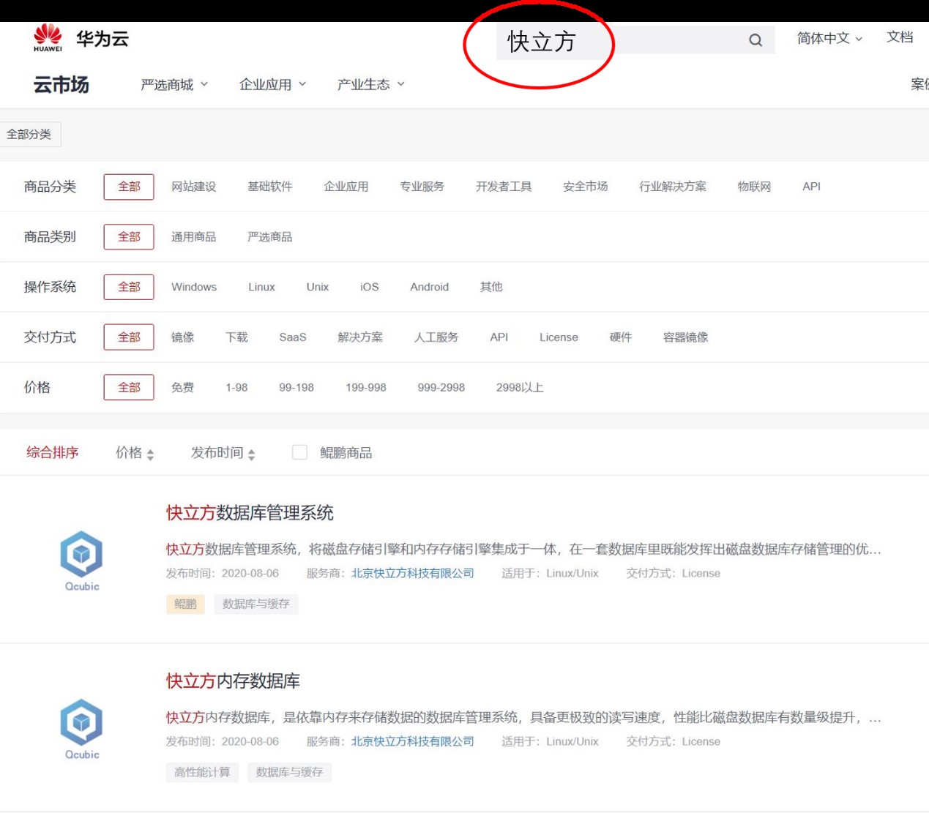The width and height of the screenshot is (929, 813).
Task: Click the search magnifier icon
Action: point(755,40)
